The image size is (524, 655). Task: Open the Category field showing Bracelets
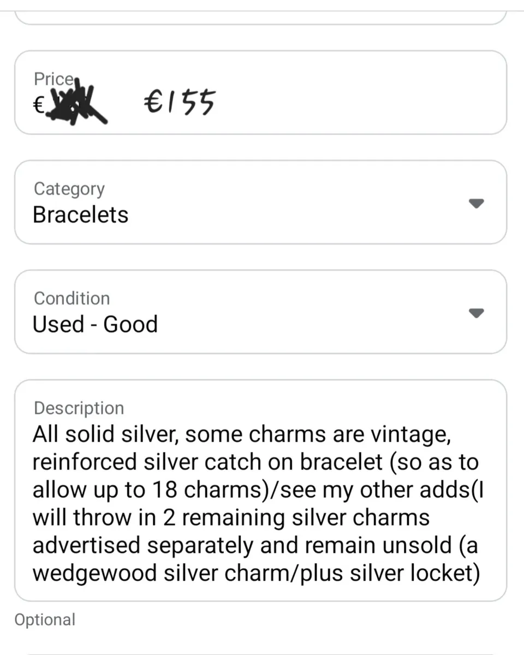(260, 202)
